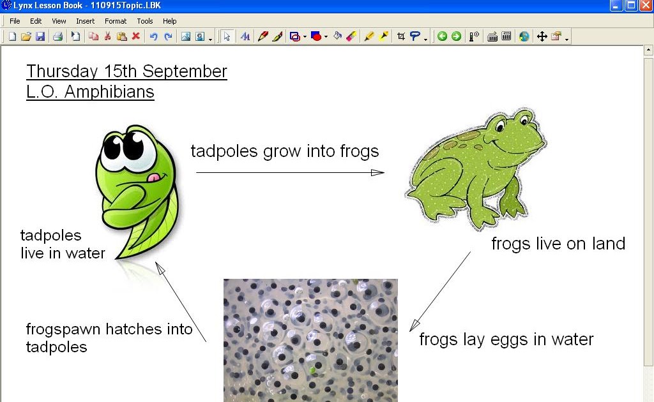Viewport: 654px width, 402px height.
Task: Click the 'L.O. Amphibians' text
Action: tap(90, 92)
